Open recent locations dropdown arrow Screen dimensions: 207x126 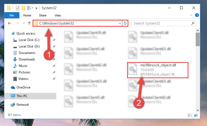coord(24,23)
